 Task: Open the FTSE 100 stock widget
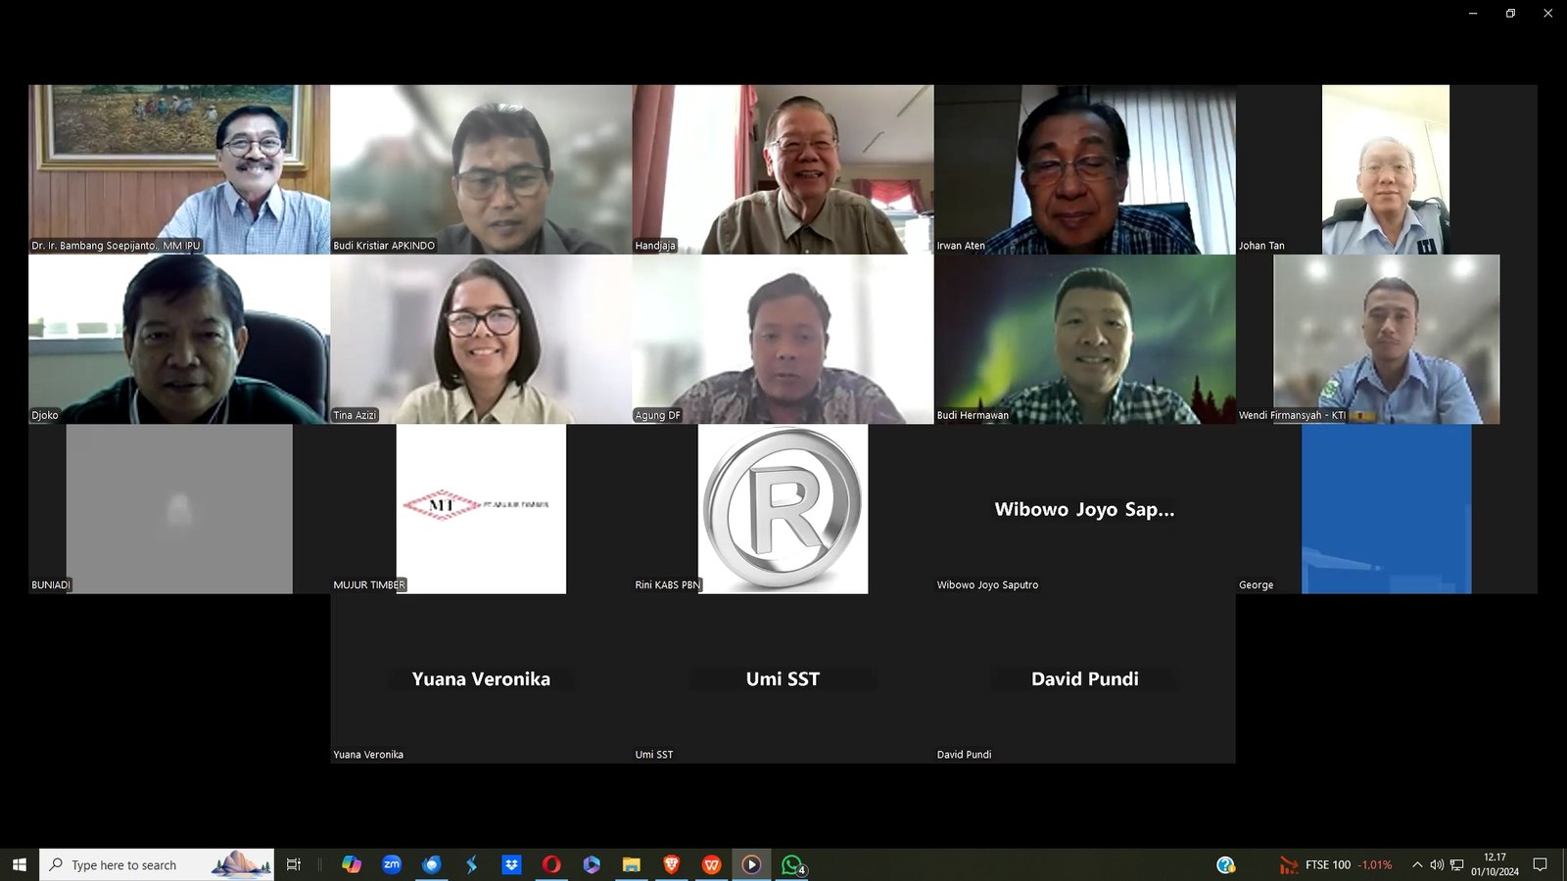tap(1336, 864)
